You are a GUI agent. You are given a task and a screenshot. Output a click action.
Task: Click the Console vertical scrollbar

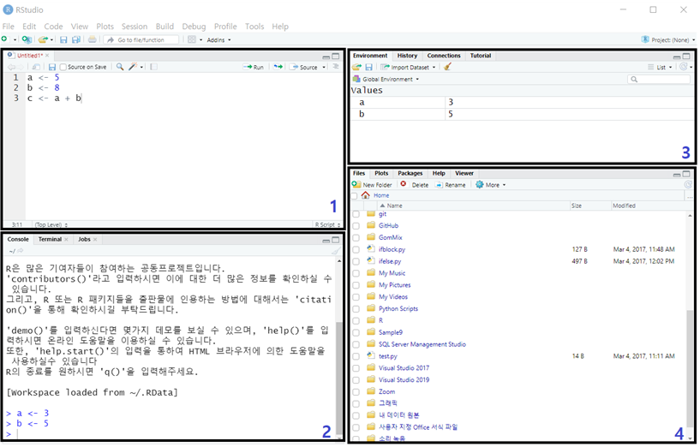[338, 377]
